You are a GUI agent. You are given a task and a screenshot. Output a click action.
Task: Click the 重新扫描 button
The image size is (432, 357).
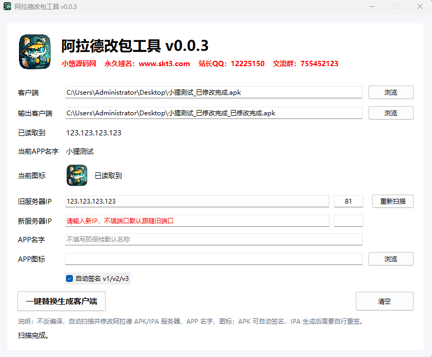(392, 201)
